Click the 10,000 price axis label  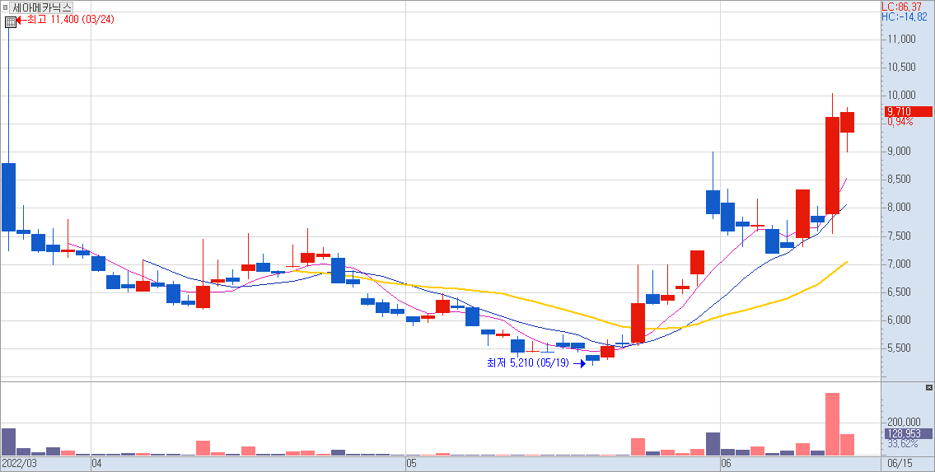(x=901, y=96)
